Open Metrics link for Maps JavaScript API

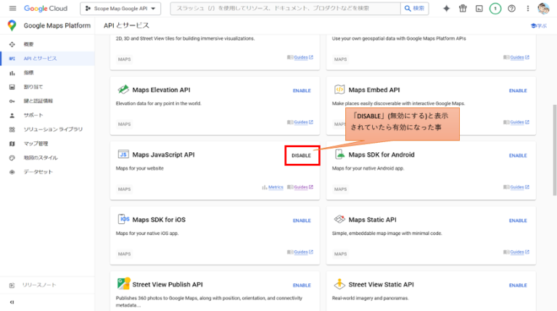tap(272, 187)
